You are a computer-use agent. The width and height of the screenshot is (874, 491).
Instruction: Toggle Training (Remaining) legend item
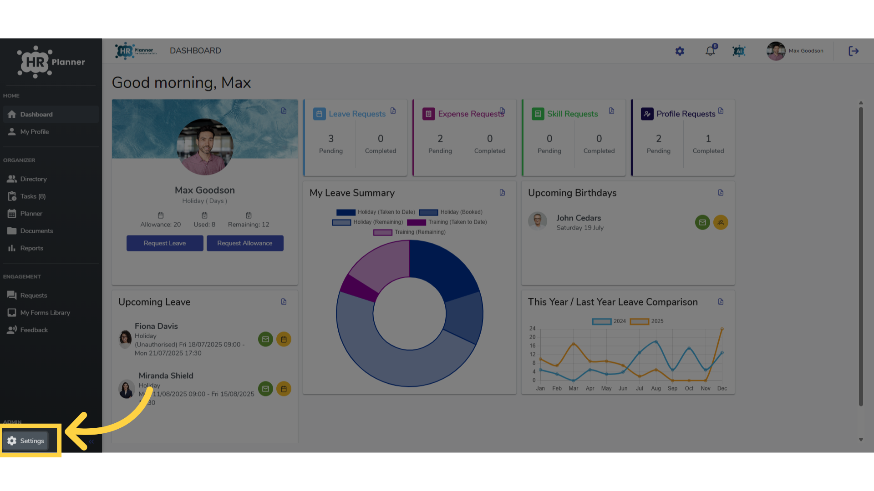pos(409,232)
